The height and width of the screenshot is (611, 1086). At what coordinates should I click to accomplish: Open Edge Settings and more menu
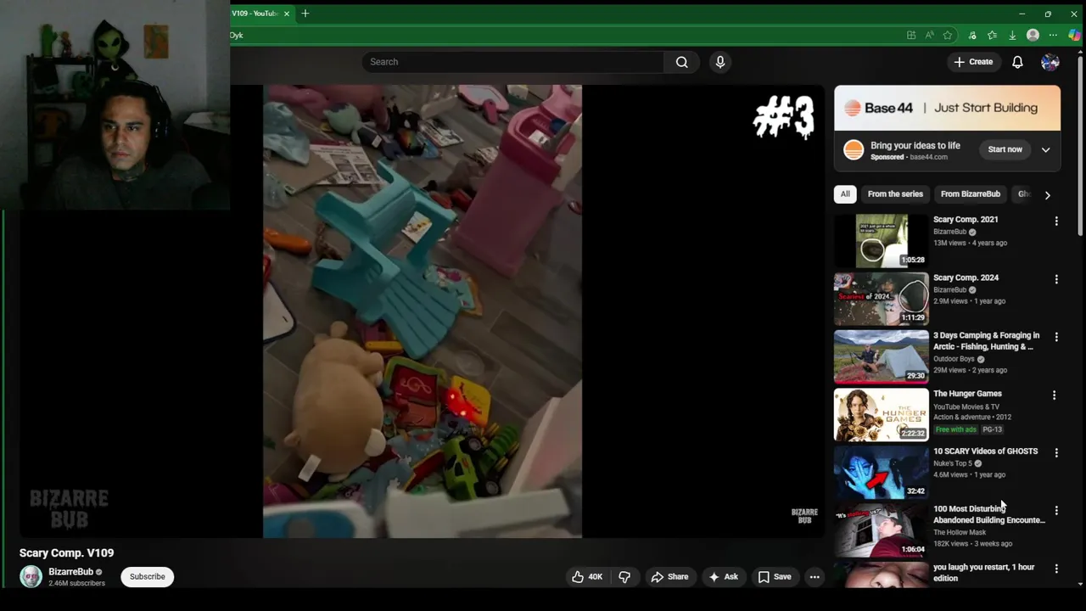coord(1053,35)
